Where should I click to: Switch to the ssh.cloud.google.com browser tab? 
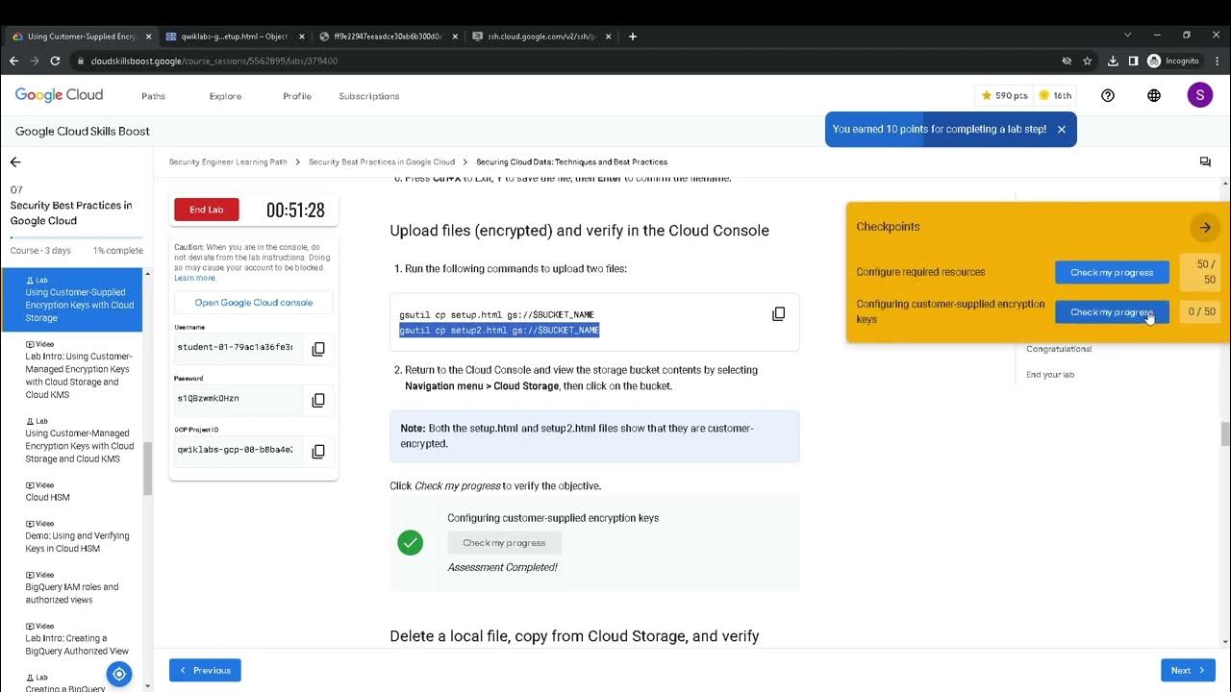[540, 37]
